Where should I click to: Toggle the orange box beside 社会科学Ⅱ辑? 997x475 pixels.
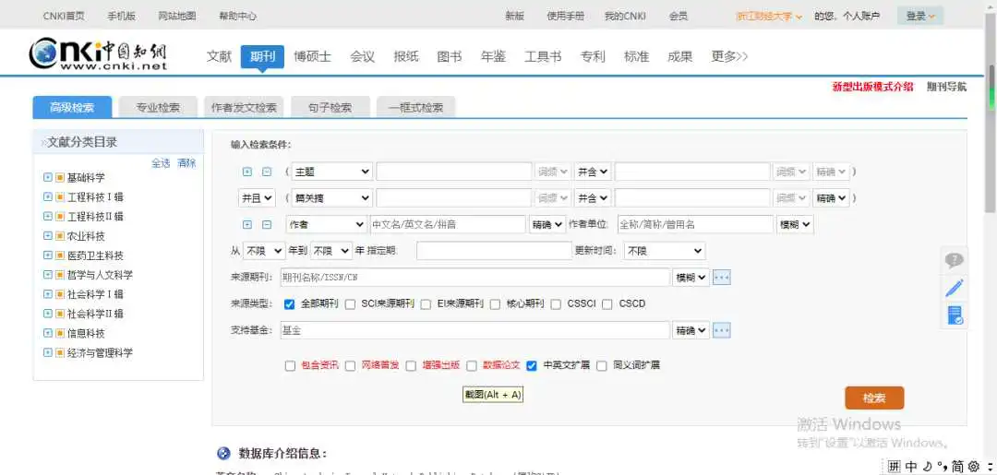click(60, 314)
